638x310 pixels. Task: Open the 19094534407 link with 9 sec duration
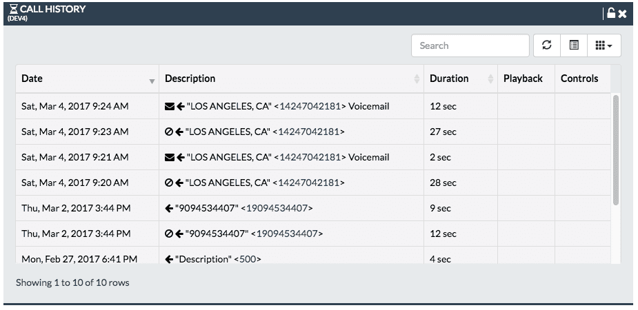click(277, 208)
